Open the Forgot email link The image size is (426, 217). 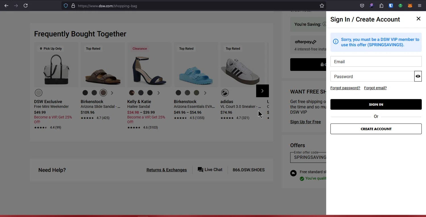pyautogui.click(x=375, y=88)
